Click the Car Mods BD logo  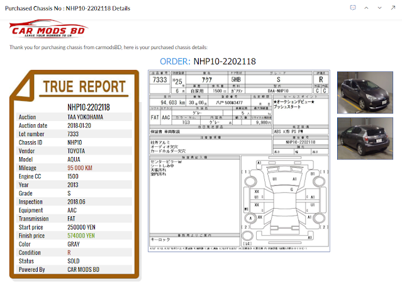48,28
